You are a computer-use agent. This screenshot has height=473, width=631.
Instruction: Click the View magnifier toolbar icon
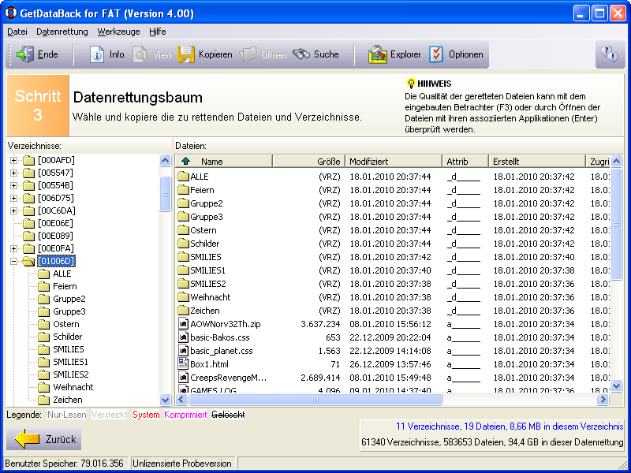[140, 54]
